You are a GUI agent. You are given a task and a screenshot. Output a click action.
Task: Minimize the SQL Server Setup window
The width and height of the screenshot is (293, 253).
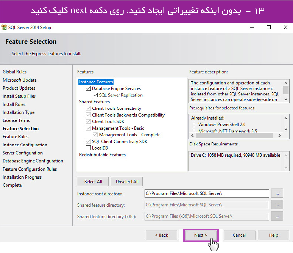[x=252, y=27]
